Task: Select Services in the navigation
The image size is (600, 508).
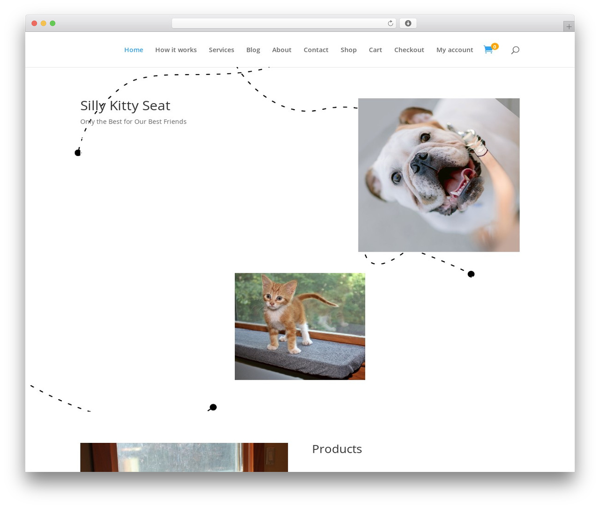Action: [221, 50]
